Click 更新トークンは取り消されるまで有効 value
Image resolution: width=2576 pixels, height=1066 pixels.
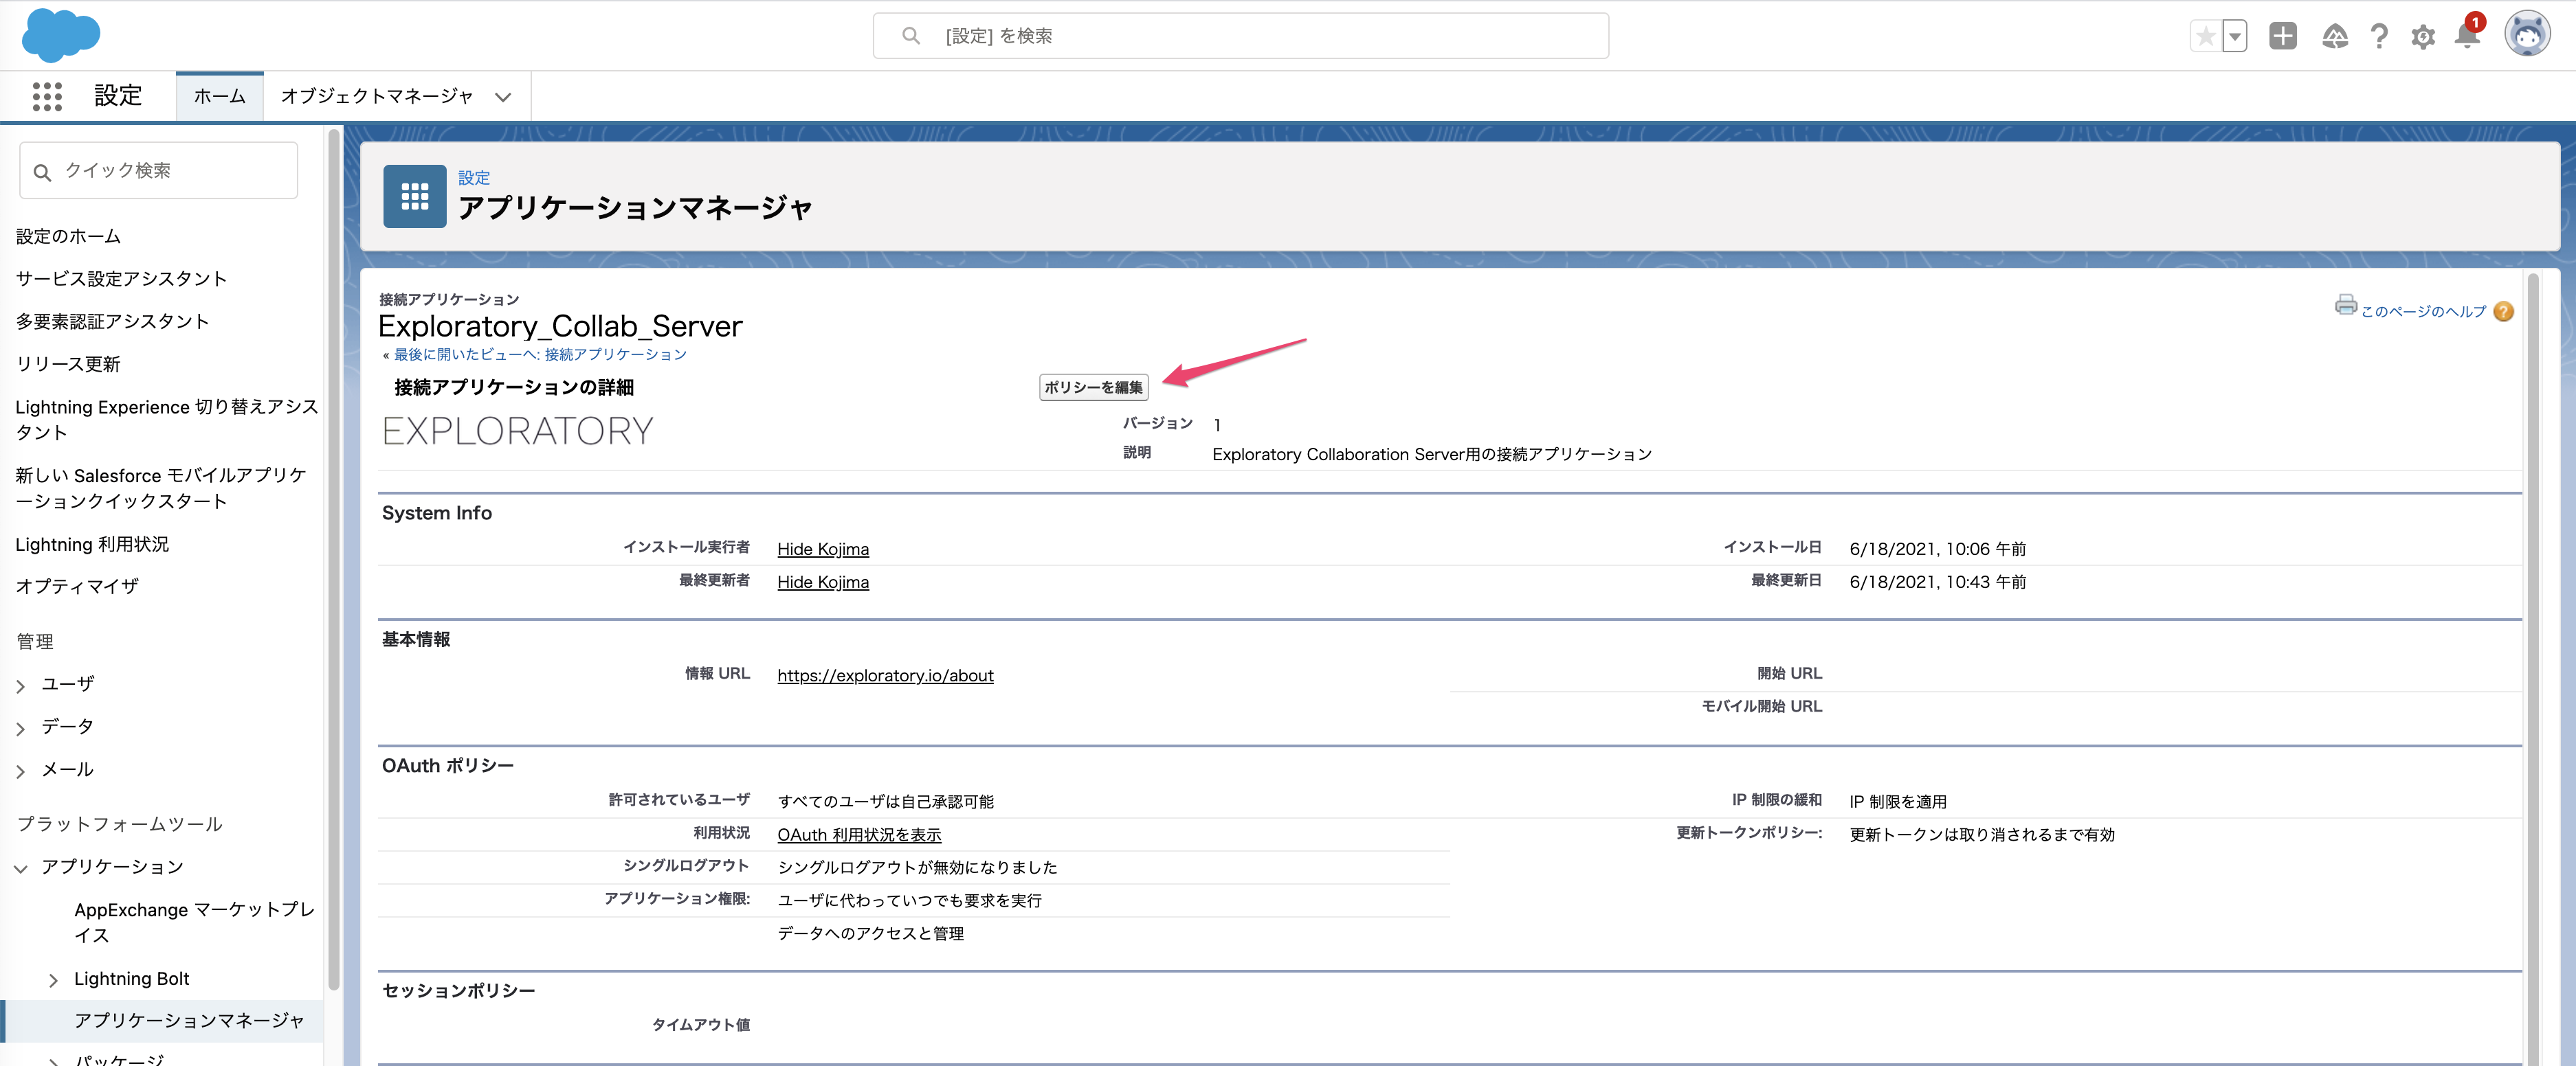(1981, 835)
